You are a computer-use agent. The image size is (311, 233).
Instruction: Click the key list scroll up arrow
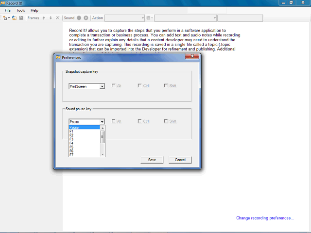tap(103, 128)
